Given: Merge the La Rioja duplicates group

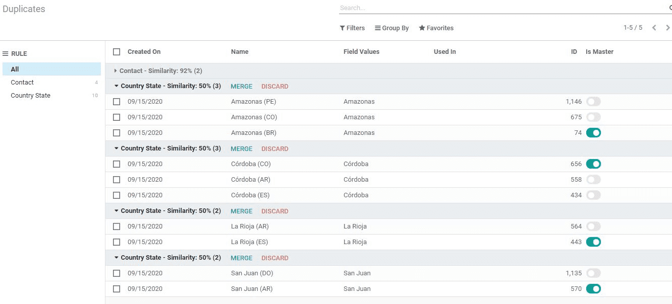Looking at the screenshot, I should click(x=242, y=211).
